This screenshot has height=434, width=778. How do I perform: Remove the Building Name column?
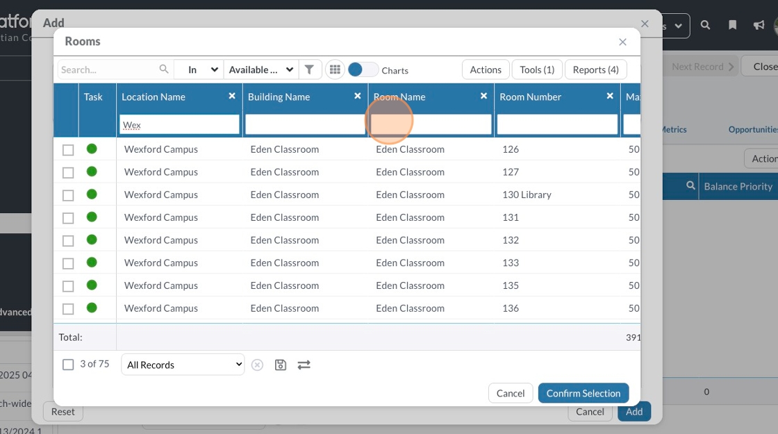pyautogui.click(x=357, y=97)
